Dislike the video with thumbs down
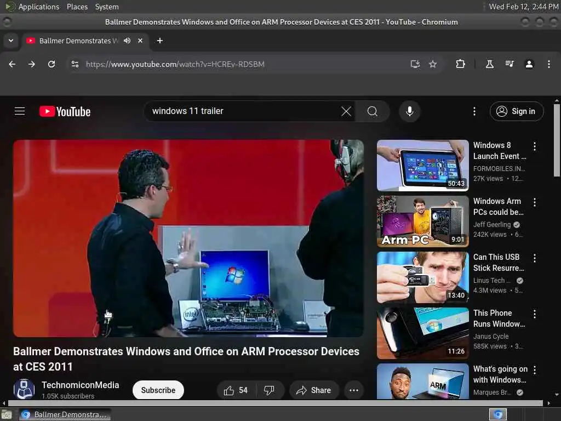 coord(269,390)
